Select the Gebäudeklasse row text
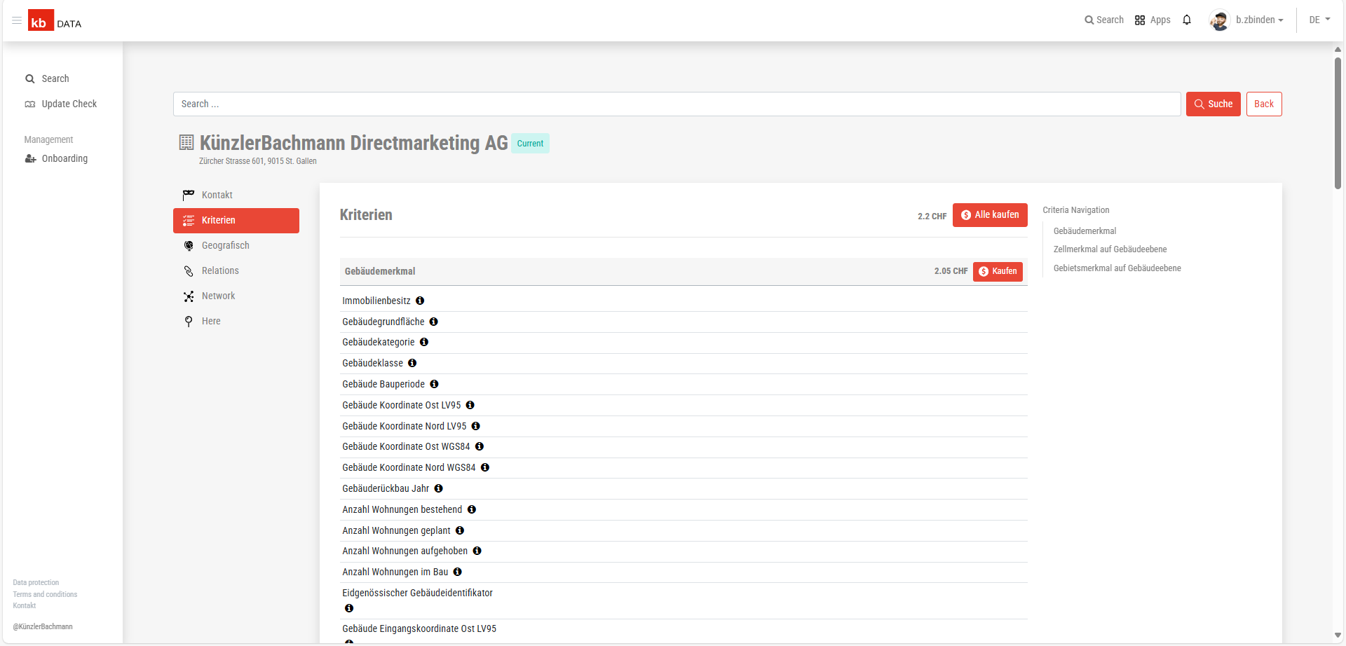 point(372,363)
